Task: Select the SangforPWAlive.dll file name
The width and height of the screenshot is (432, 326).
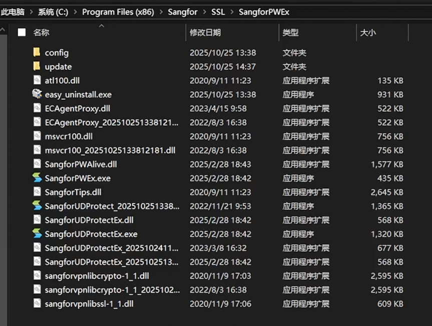Action: [81, 164]
